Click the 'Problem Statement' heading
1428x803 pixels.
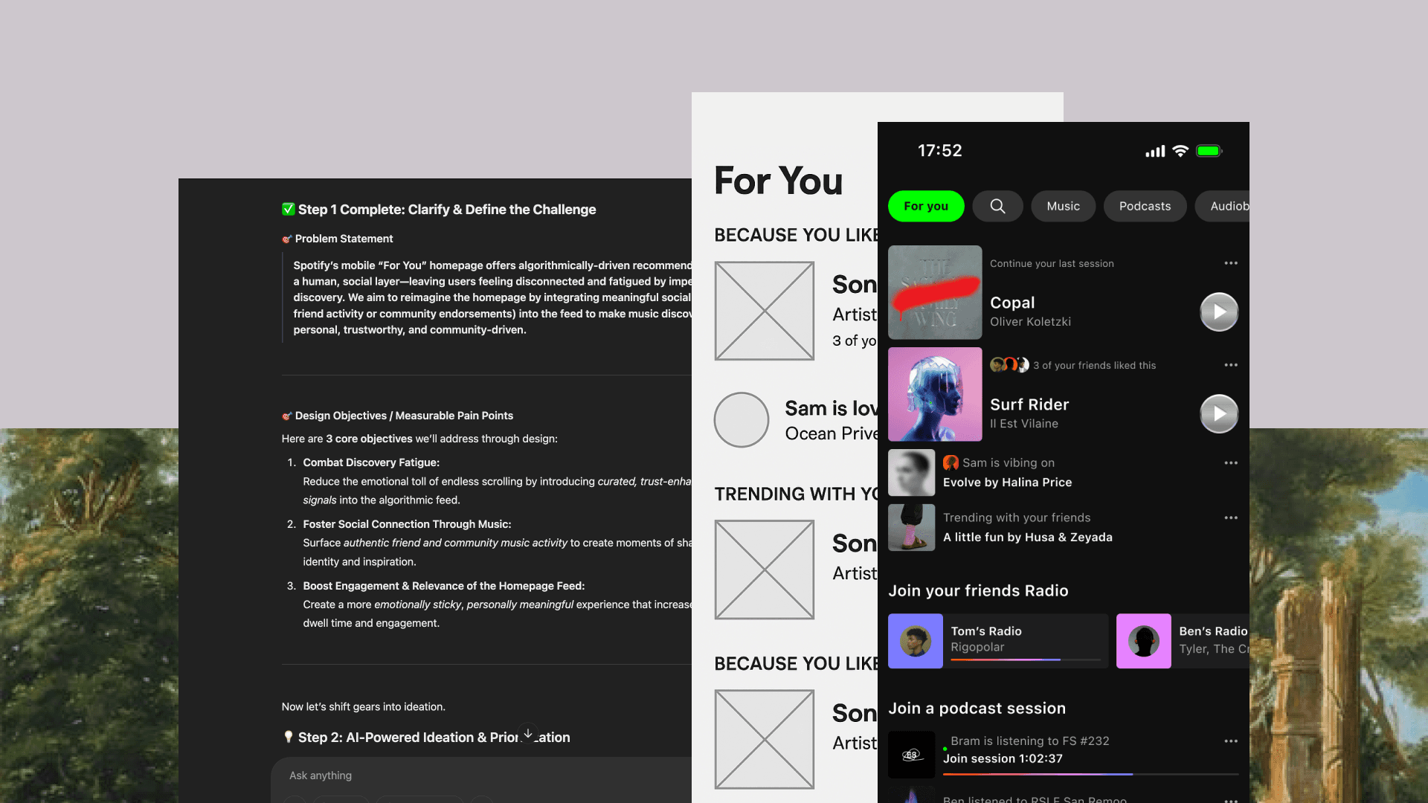(344, 239)
